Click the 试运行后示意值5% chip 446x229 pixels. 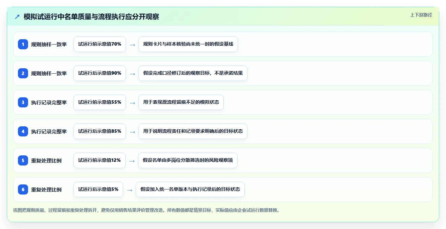98,189
